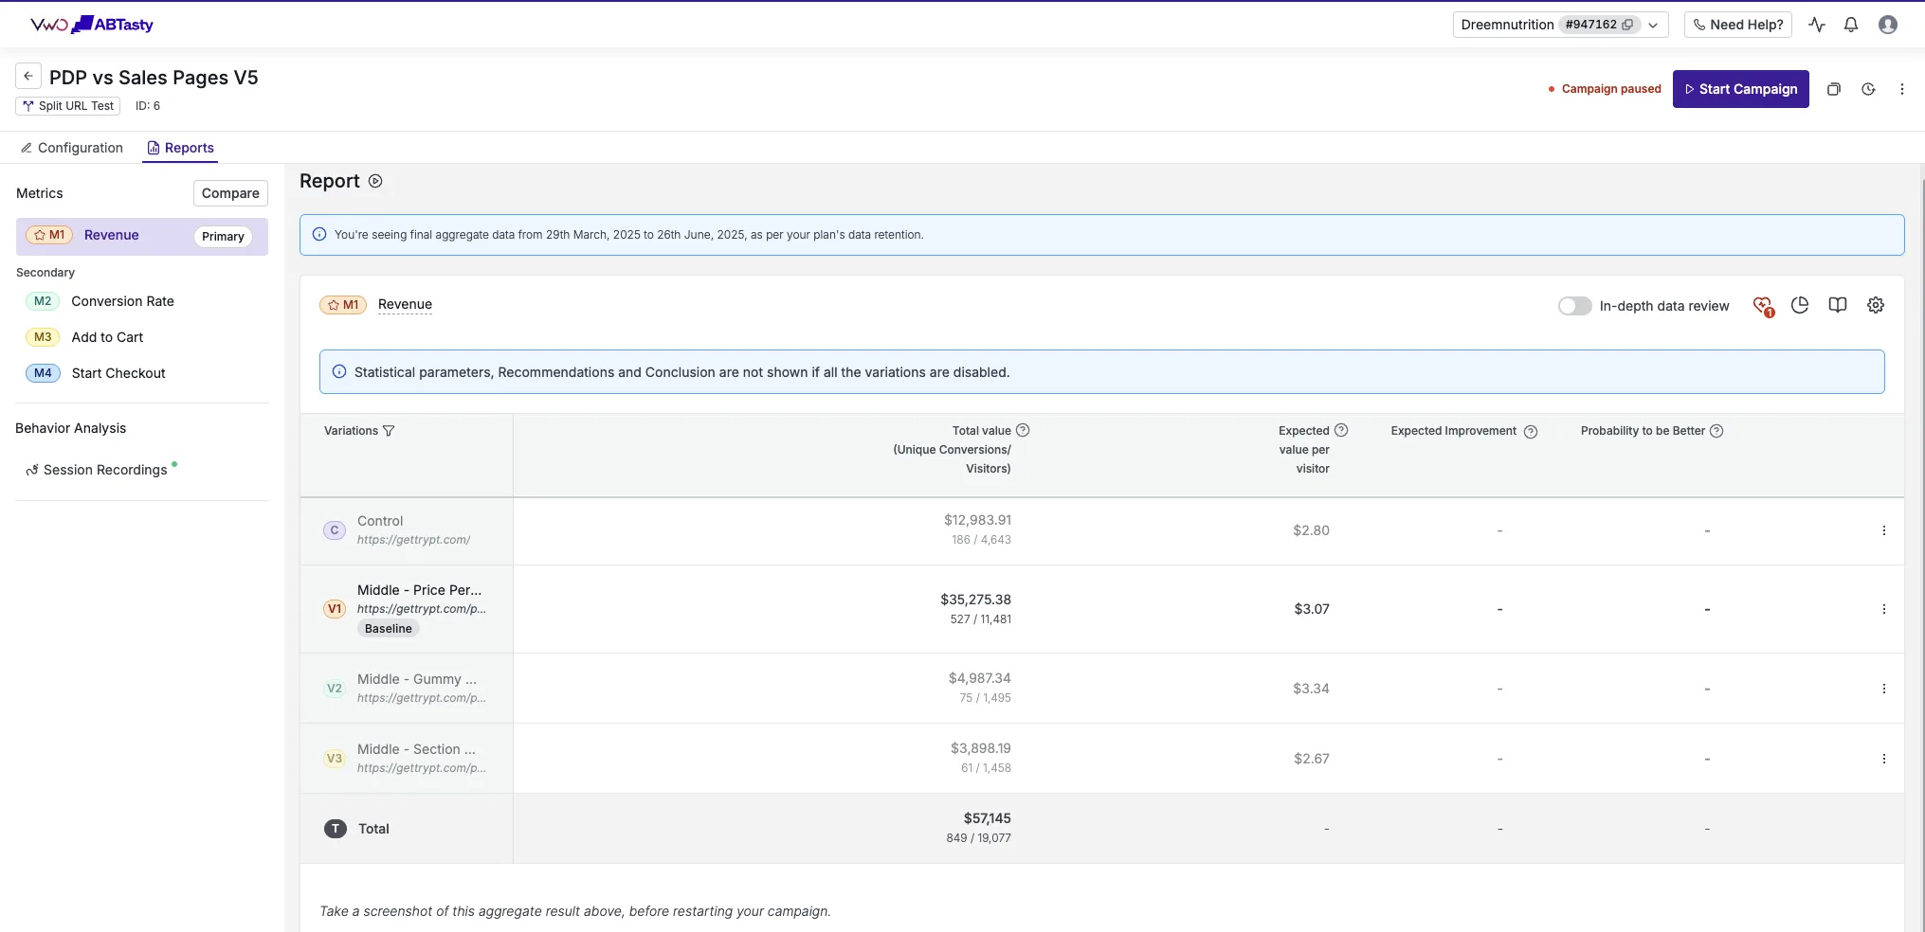Open Middle - Price Per row options menu
Screen dimensions: 1925x932
pyautogui.click(x=1883, y=609)
